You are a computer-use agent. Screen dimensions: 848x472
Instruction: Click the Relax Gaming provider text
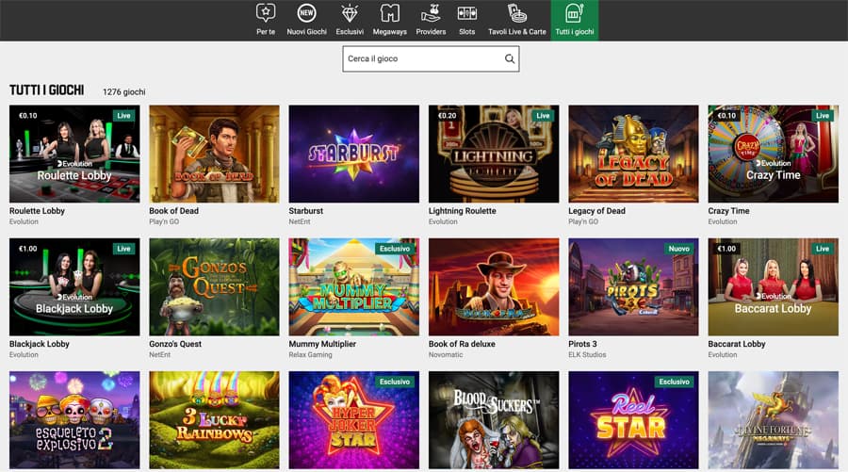point(310,354)
